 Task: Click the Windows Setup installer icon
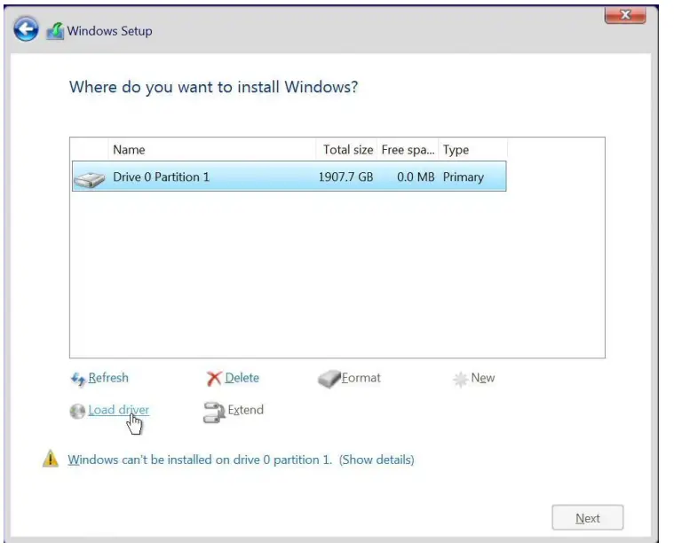pyautogui.click(x=55, y=31)
